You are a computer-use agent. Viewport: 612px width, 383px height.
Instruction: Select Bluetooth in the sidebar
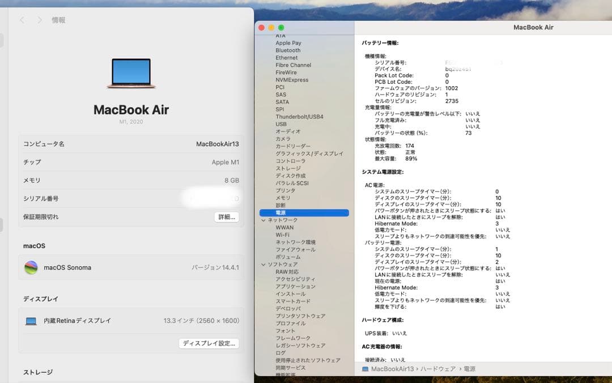288,50
